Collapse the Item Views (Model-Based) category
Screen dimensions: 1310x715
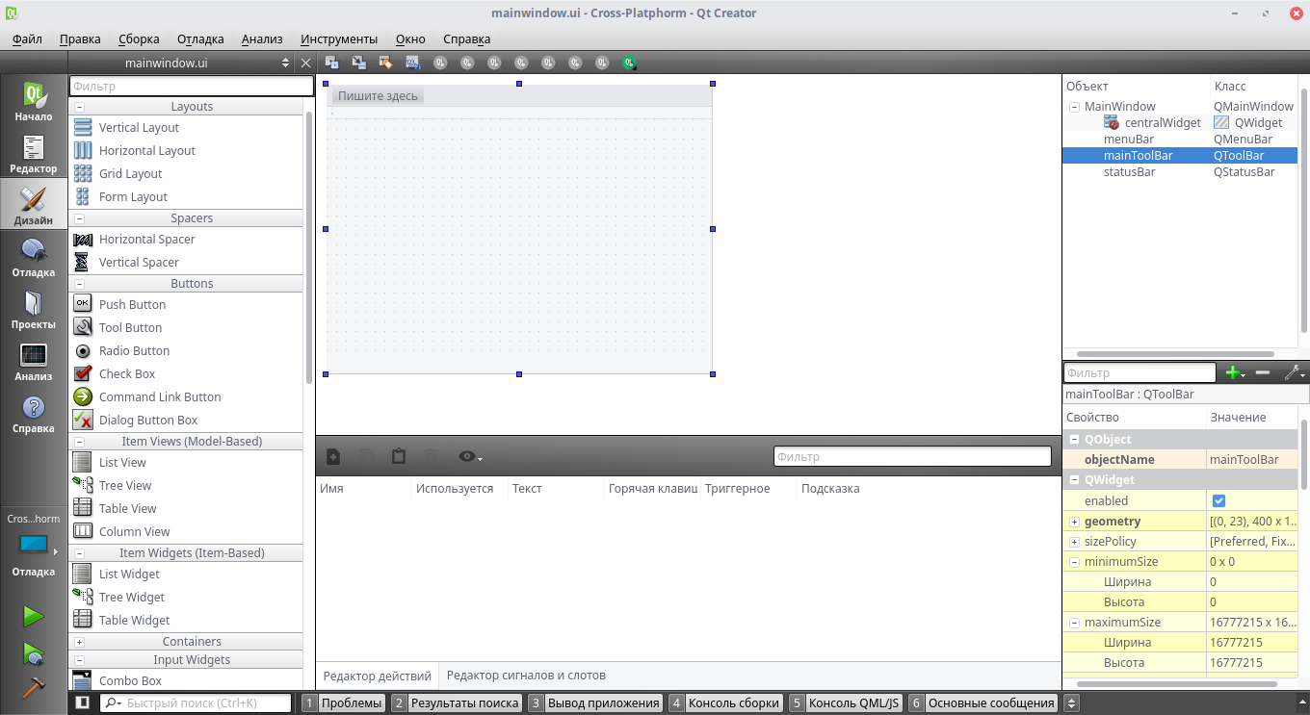79,442
